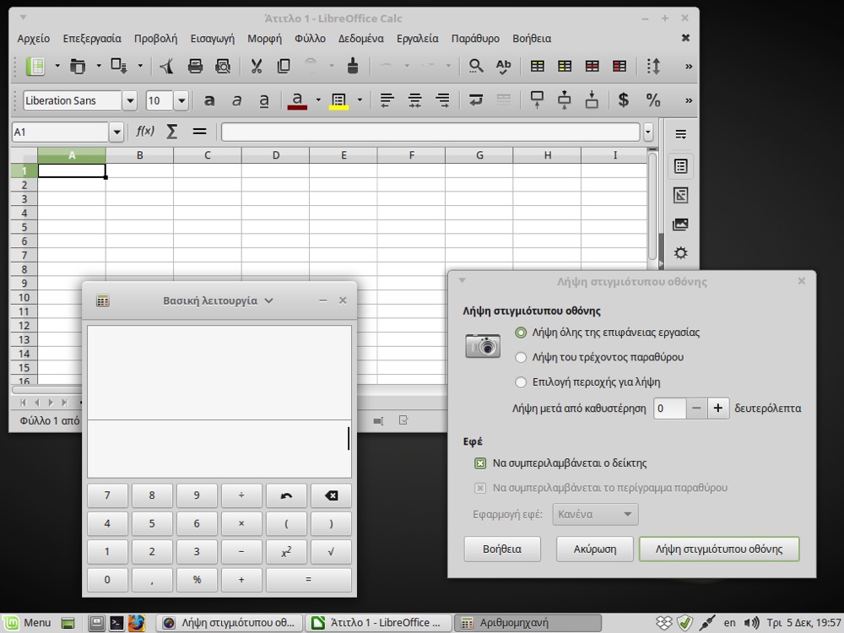Screen dimensions: 844x633
Task: Click the Print icon in Calc toolbar
Action: pos(195,66)
